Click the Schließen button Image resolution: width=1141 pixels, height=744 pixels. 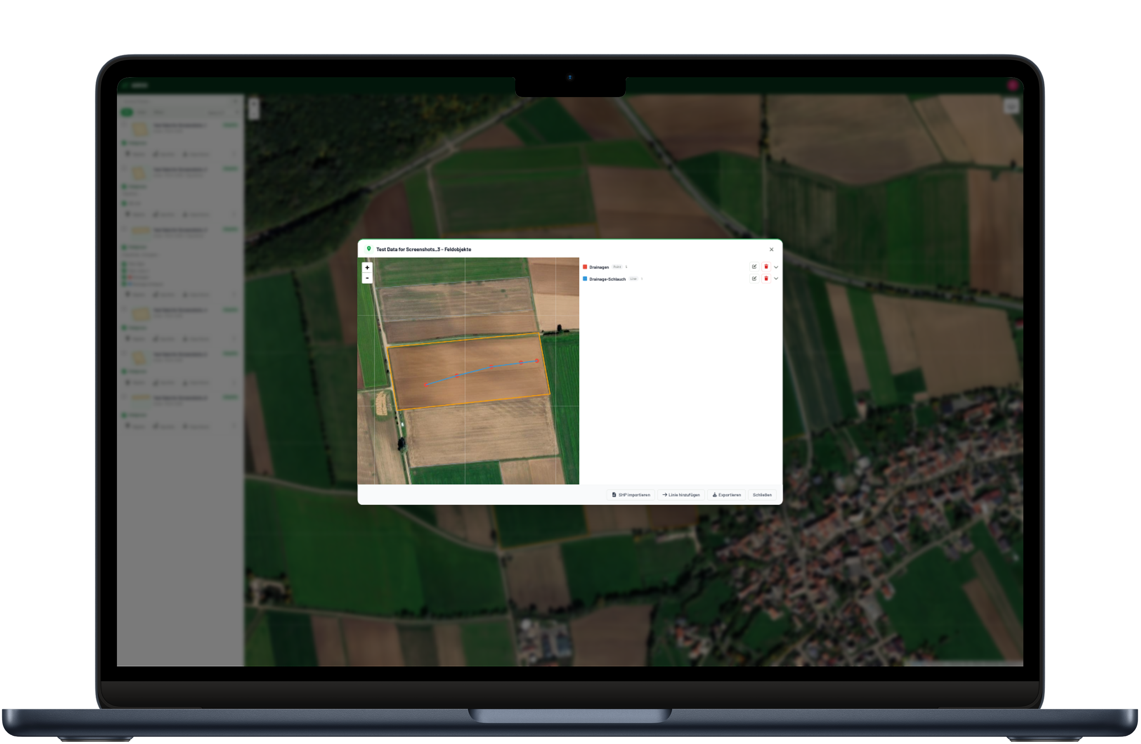pyautogui.click(x=762, y=495)
